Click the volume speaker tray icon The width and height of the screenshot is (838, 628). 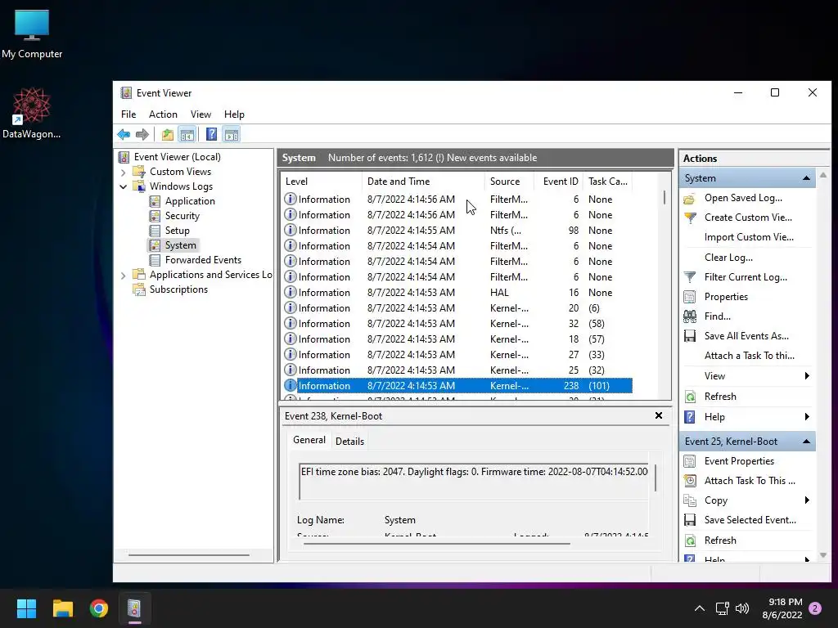coord(742,608)
